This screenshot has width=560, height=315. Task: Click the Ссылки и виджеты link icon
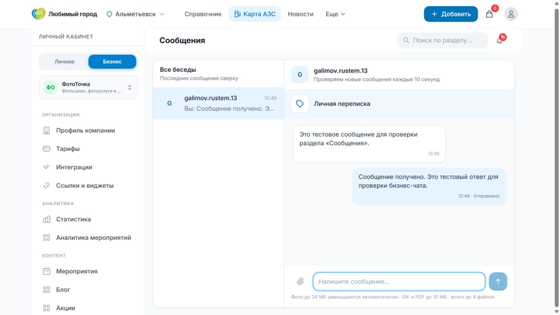click(x=46, y=186)
